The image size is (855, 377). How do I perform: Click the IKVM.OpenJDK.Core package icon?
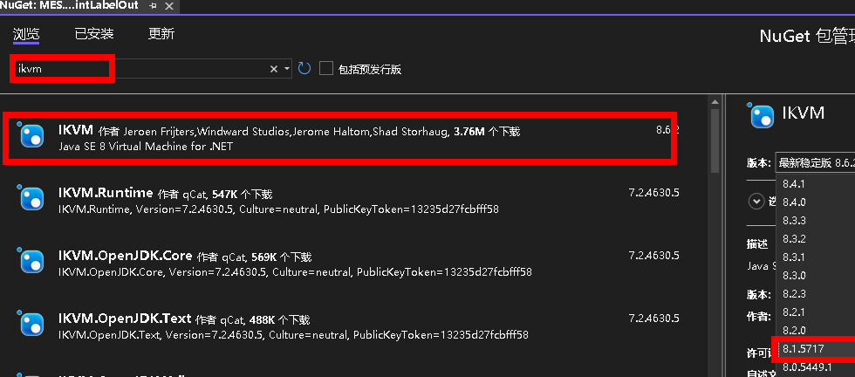click(31, 261)
